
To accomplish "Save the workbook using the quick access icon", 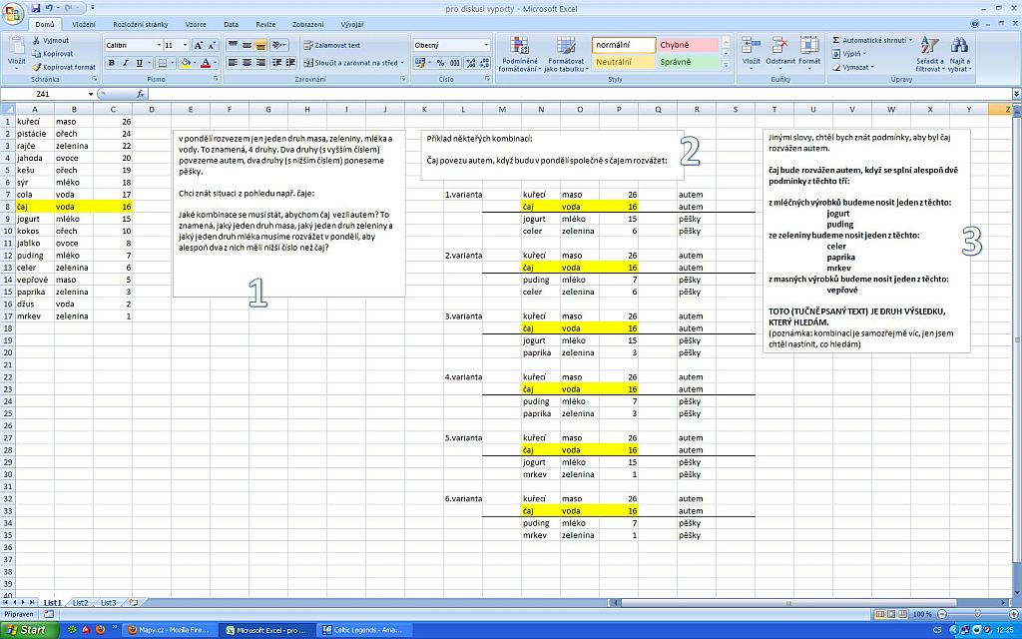I will click(36, 8).
